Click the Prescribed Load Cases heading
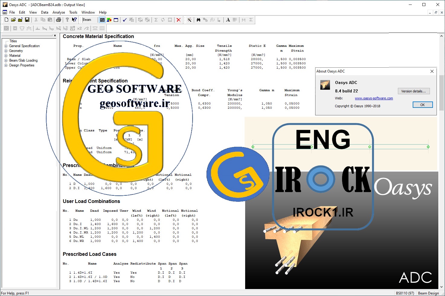Viewport: 445px width, 296px height. tap(90, 254)
